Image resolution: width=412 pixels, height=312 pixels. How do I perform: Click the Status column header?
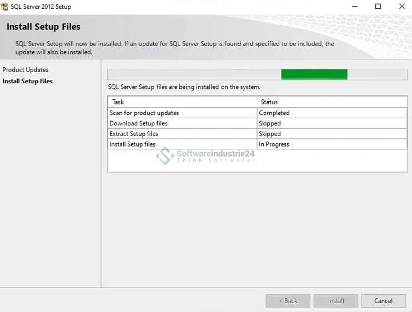coord(269,102)
